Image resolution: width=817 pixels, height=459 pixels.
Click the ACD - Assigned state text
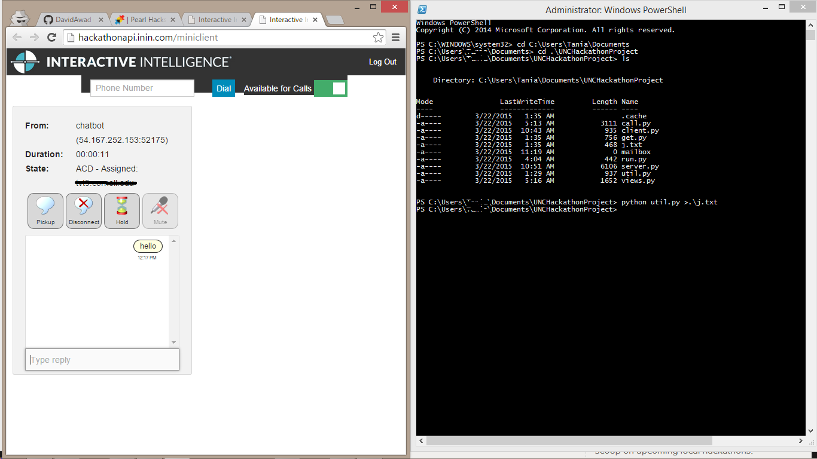click(x=106, y=169)
